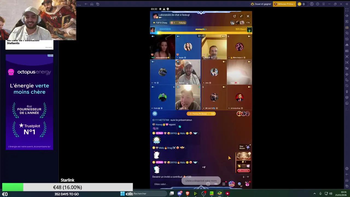The height and width of the screenshot is (197, 350).
Task: Select the Jona seat avatar
Action: coord(214,72)
